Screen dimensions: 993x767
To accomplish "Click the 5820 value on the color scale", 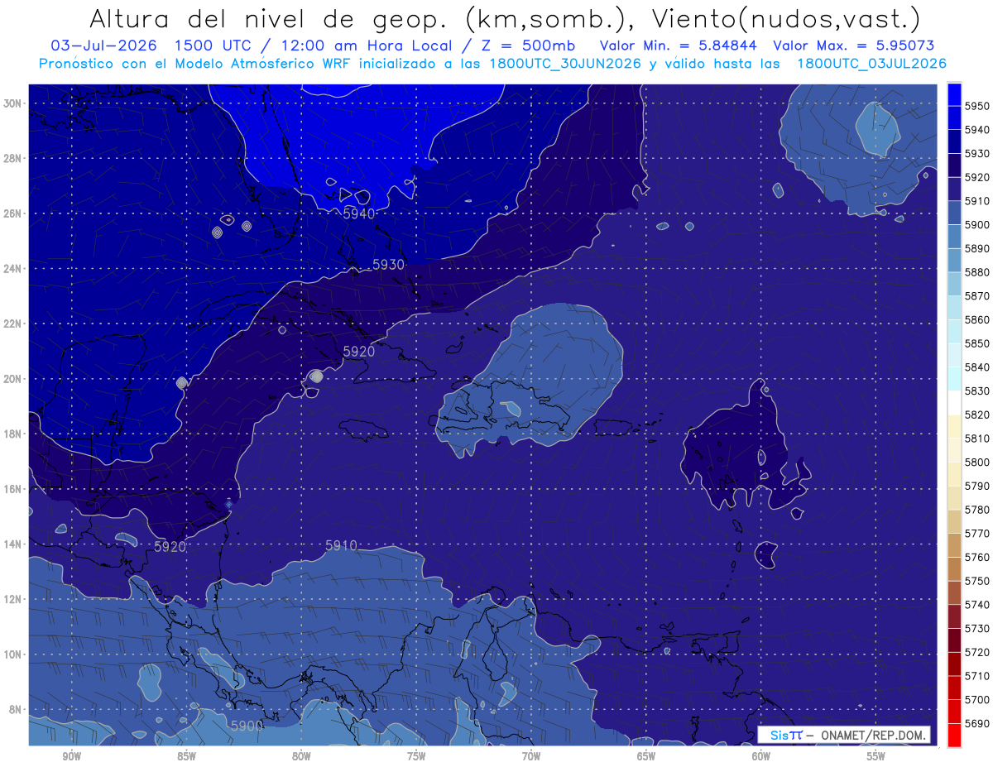I will click(977, 415).
